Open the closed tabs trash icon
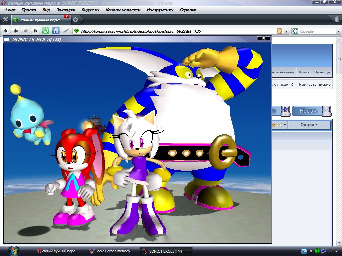The height and width of the screenshot is (256, 342). [337, 19]
